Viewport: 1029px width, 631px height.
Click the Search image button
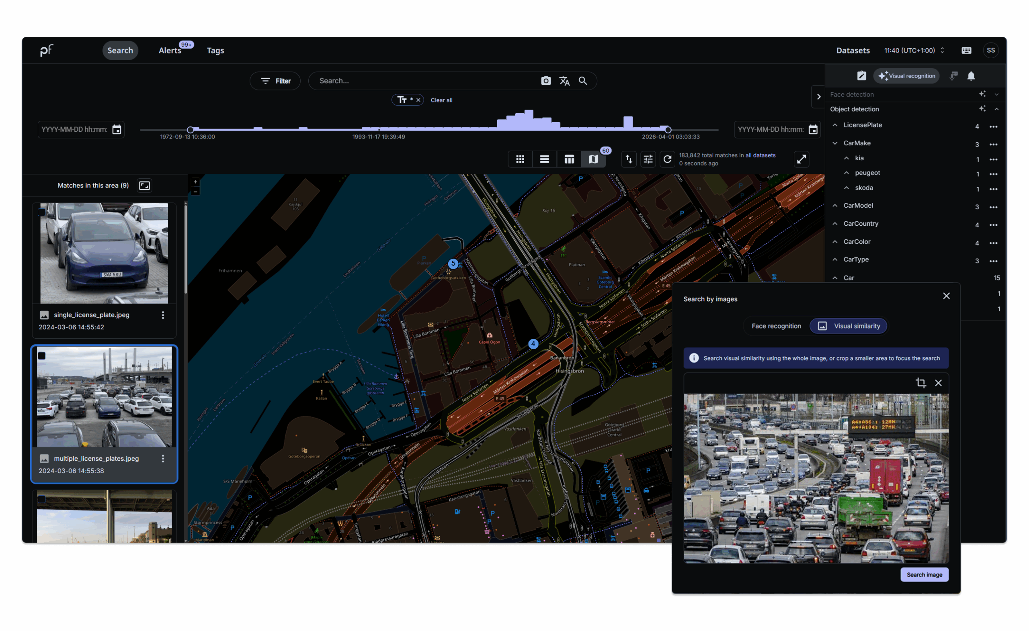(x=924, y=575)
